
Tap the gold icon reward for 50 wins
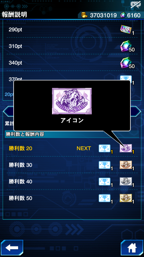coord(126,198)
